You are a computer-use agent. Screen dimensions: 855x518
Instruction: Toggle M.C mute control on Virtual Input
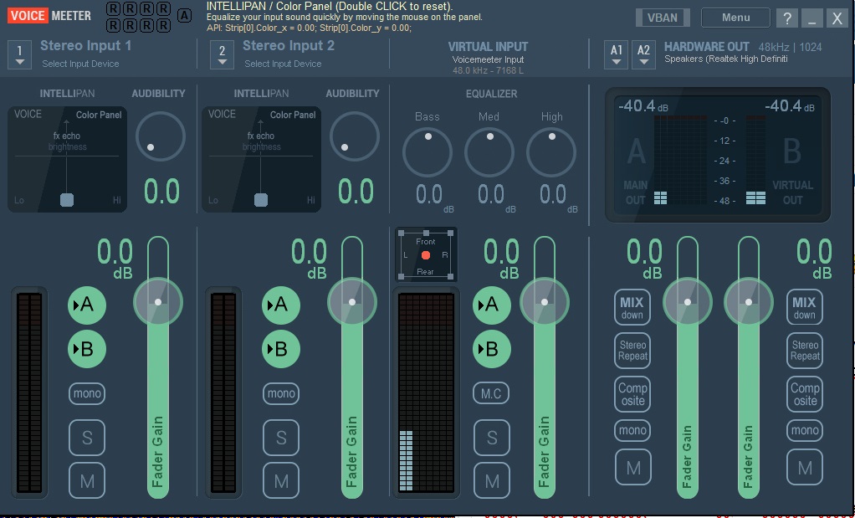click(491, 393)
